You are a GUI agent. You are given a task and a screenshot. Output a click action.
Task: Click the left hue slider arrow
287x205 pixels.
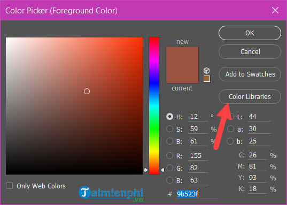tap(146, 170)
